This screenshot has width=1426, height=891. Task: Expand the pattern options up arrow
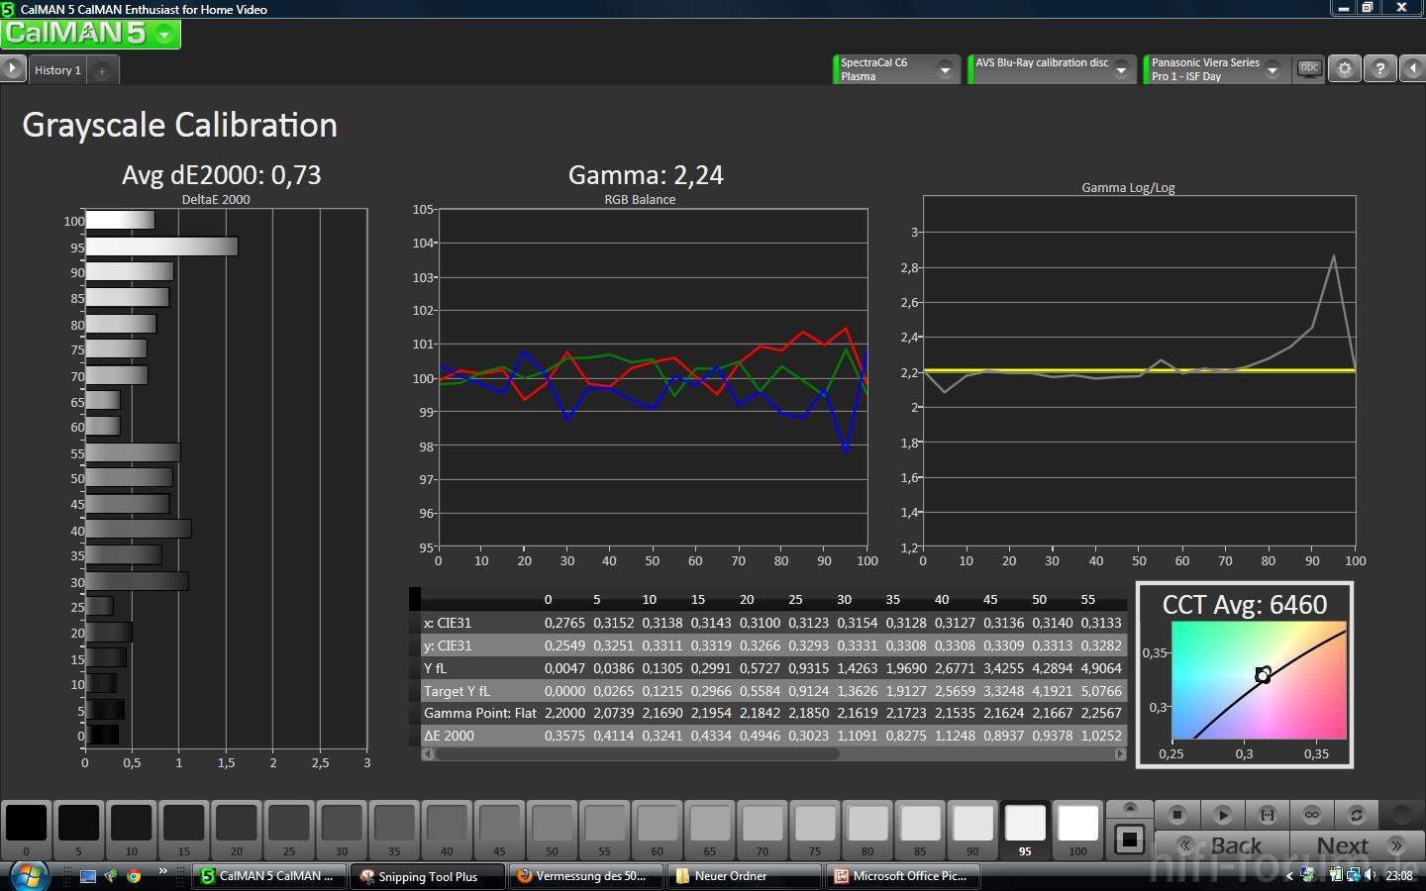(1130, 809)
